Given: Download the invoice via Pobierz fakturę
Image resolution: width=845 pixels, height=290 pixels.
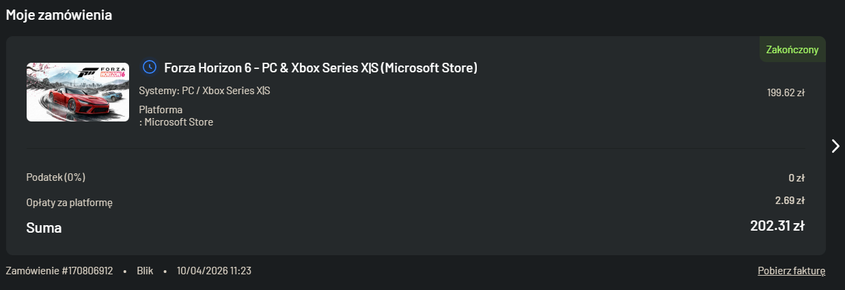Looking at the screenshot, I should pyautogui.click(x=791, y=271).
